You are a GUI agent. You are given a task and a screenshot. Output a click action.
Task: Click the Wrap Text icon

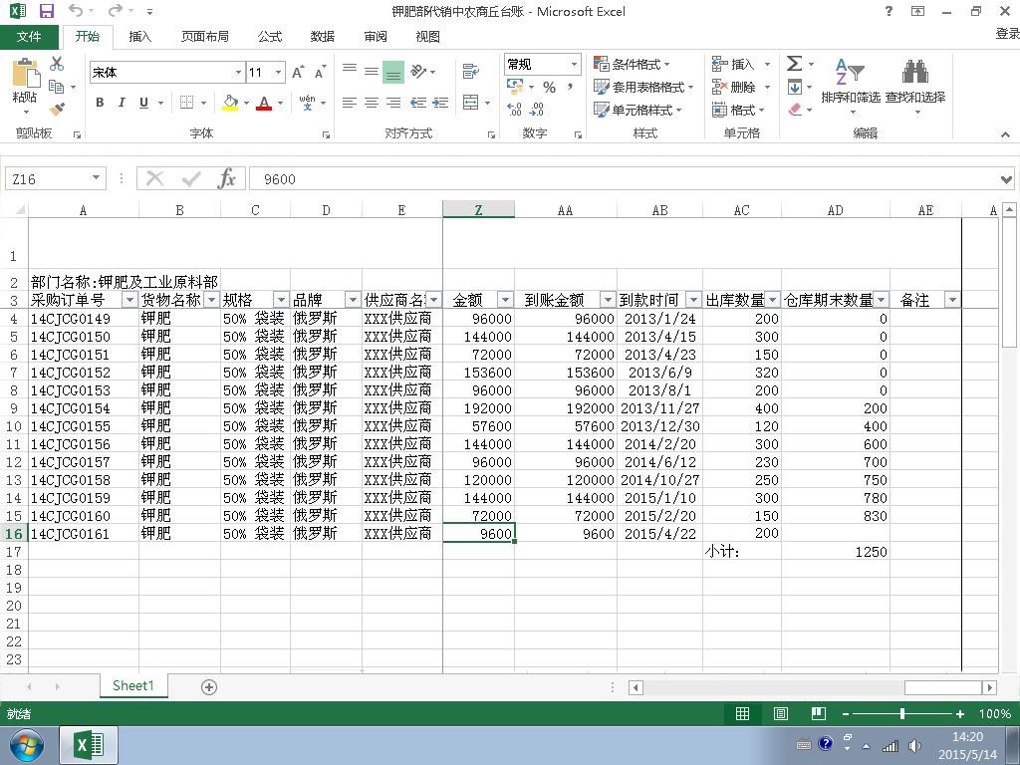click(x=471, y=71)
